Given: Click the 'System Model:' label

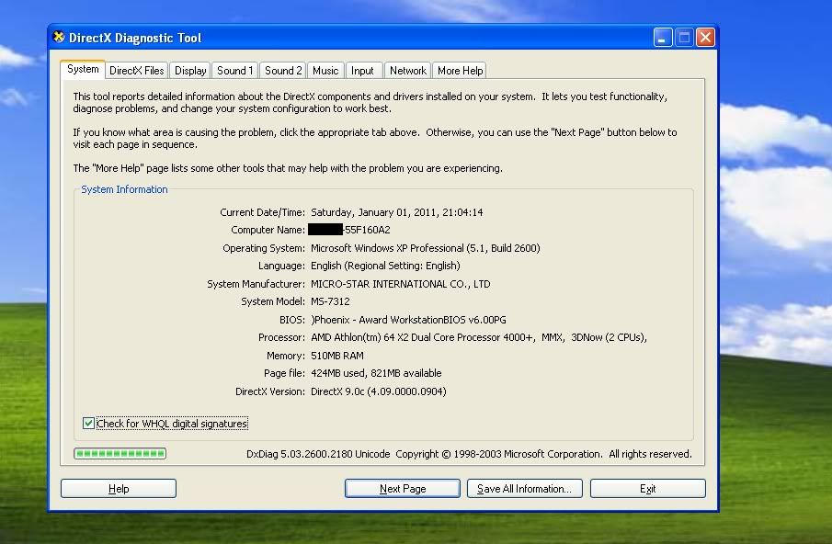Looking at the screenshot, I should tap(273, 301).
